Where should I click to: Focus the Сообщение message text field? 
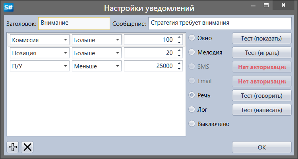(x=220, y=23)
